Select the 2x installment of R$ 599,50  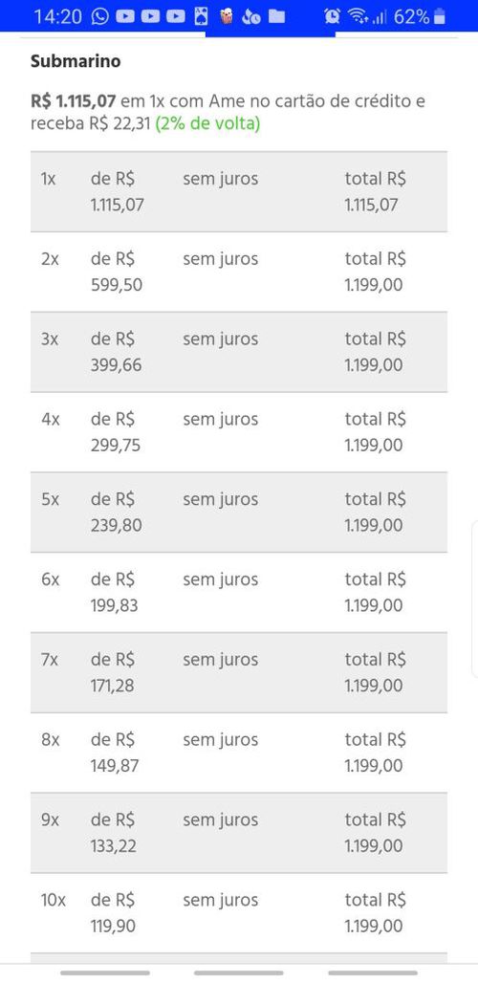[x=239, y=273]
